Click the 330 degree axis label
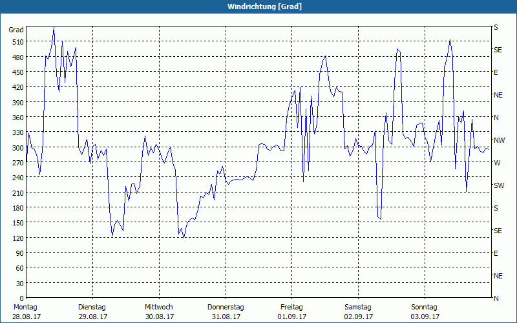 click(18, 132)
